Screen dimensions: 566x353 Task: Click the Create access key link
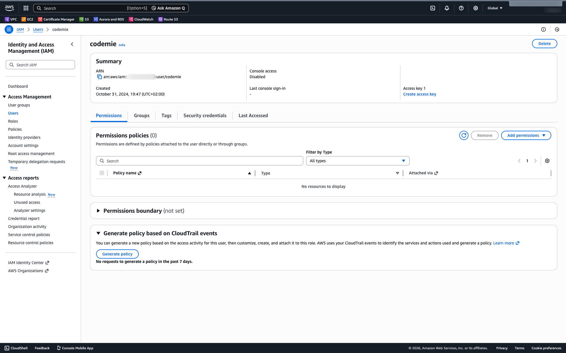(419, 94)
